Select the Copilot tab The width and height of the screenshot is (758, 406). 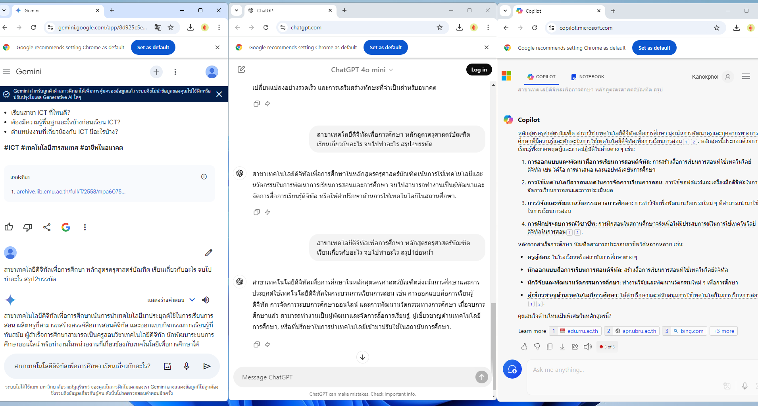(542, 77)
